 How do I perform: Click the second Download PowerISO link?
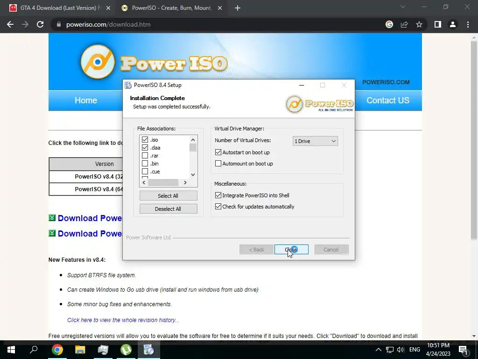(90, 233)
